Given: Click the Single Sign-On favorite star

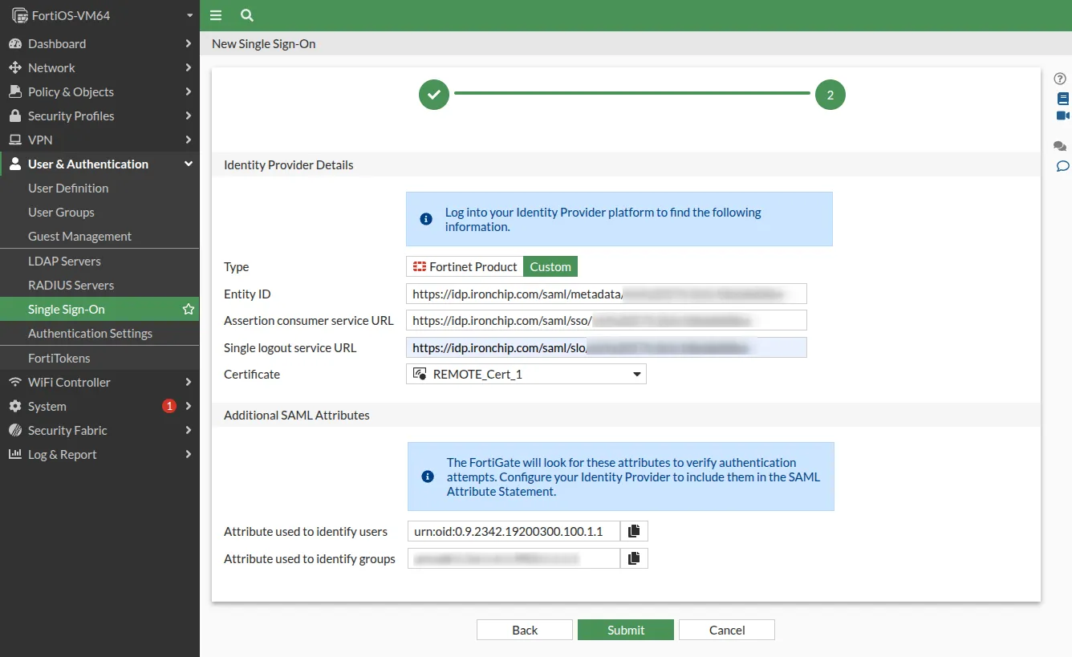Looking at the screenshot, I should pos(189,309).
